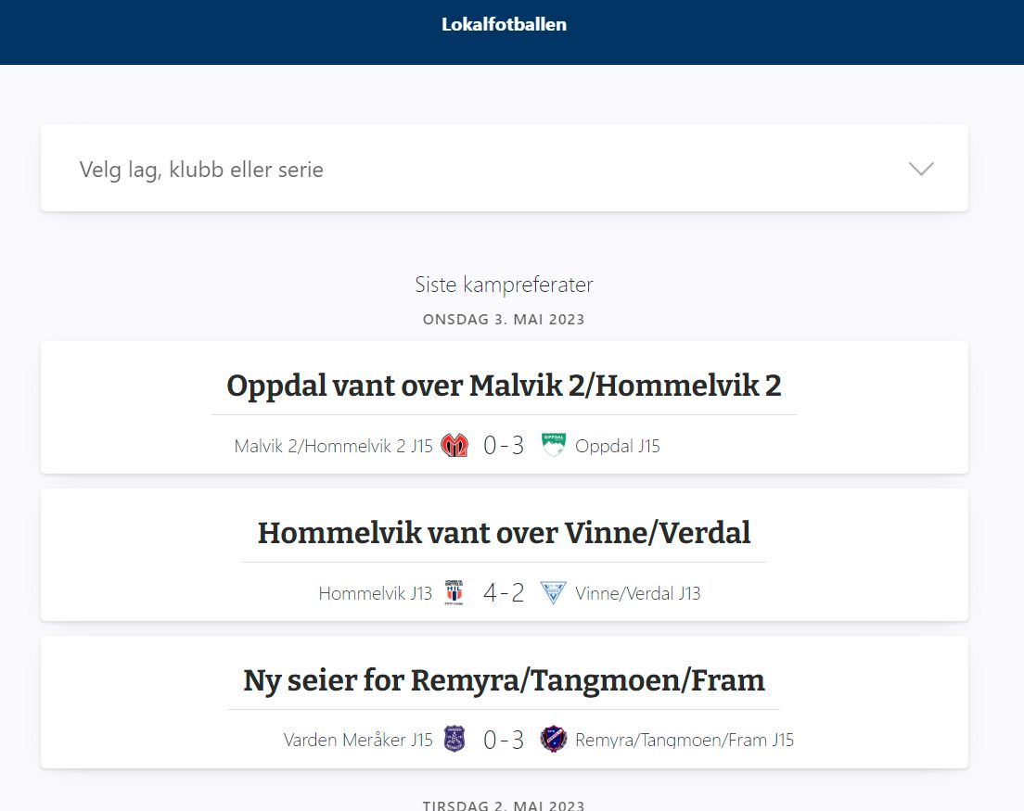Click the Remyra/Tangmoen/Fram J15 team label

685,739
